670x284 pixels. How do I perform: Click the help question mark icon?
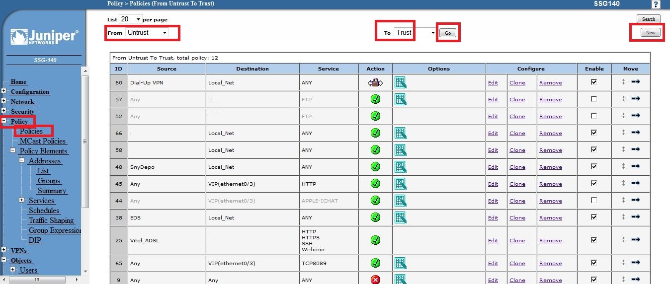click(x=656, y=4)
